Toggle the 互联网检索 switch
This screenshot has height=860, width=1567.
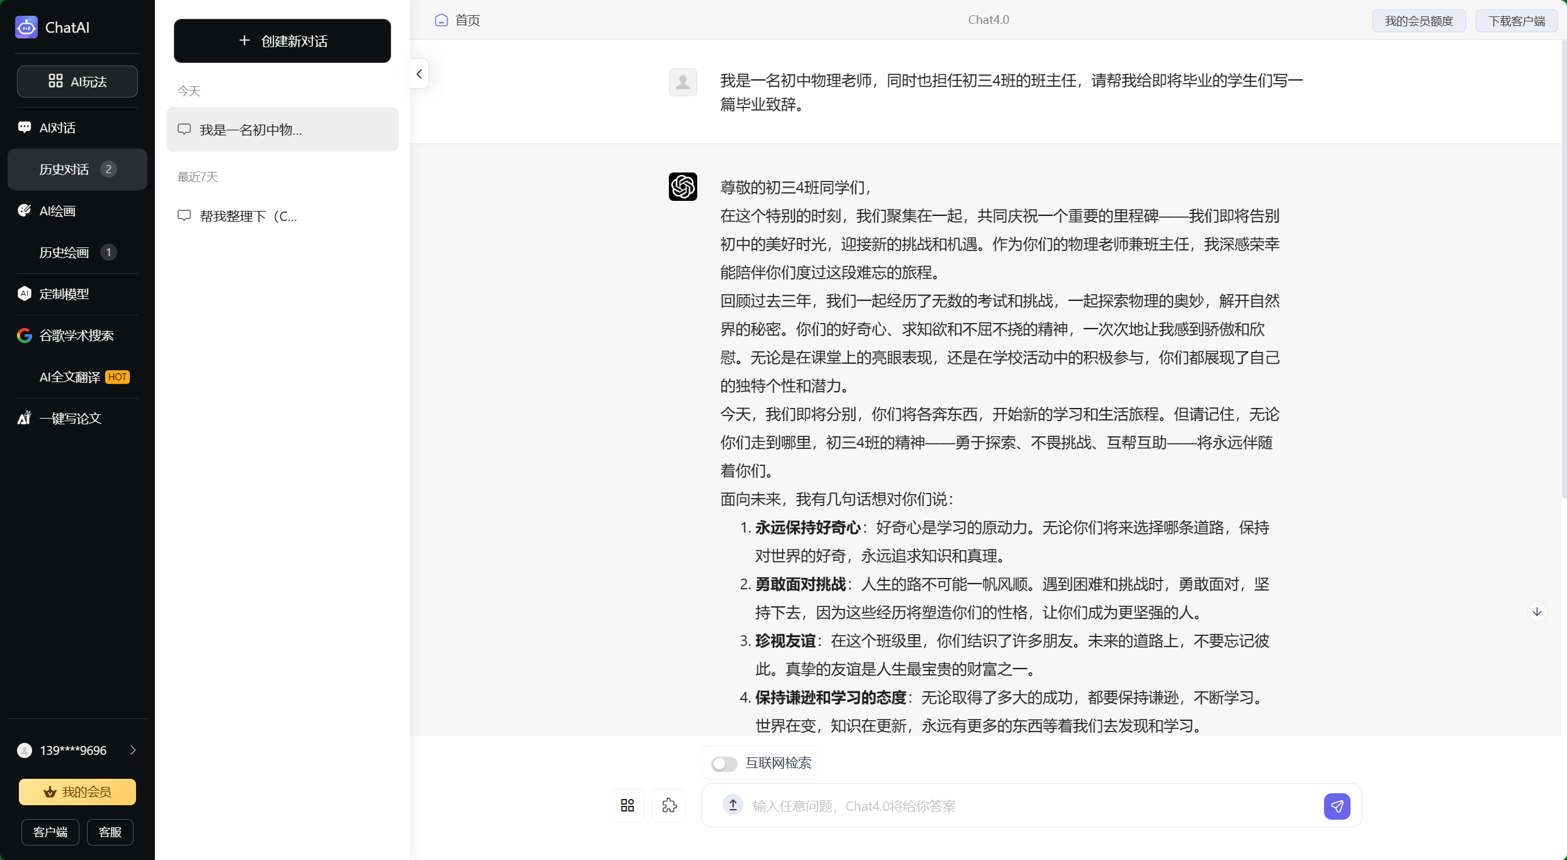coord(724,764)
